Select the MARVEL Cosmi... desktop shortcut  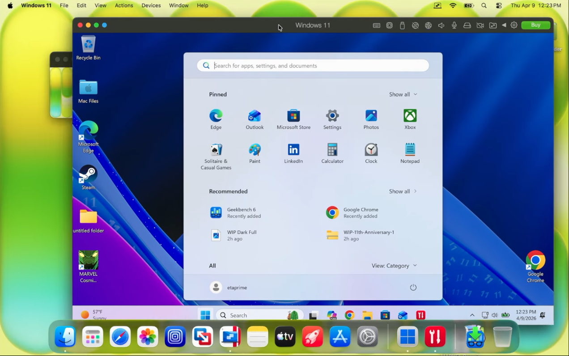pos(89,267)
